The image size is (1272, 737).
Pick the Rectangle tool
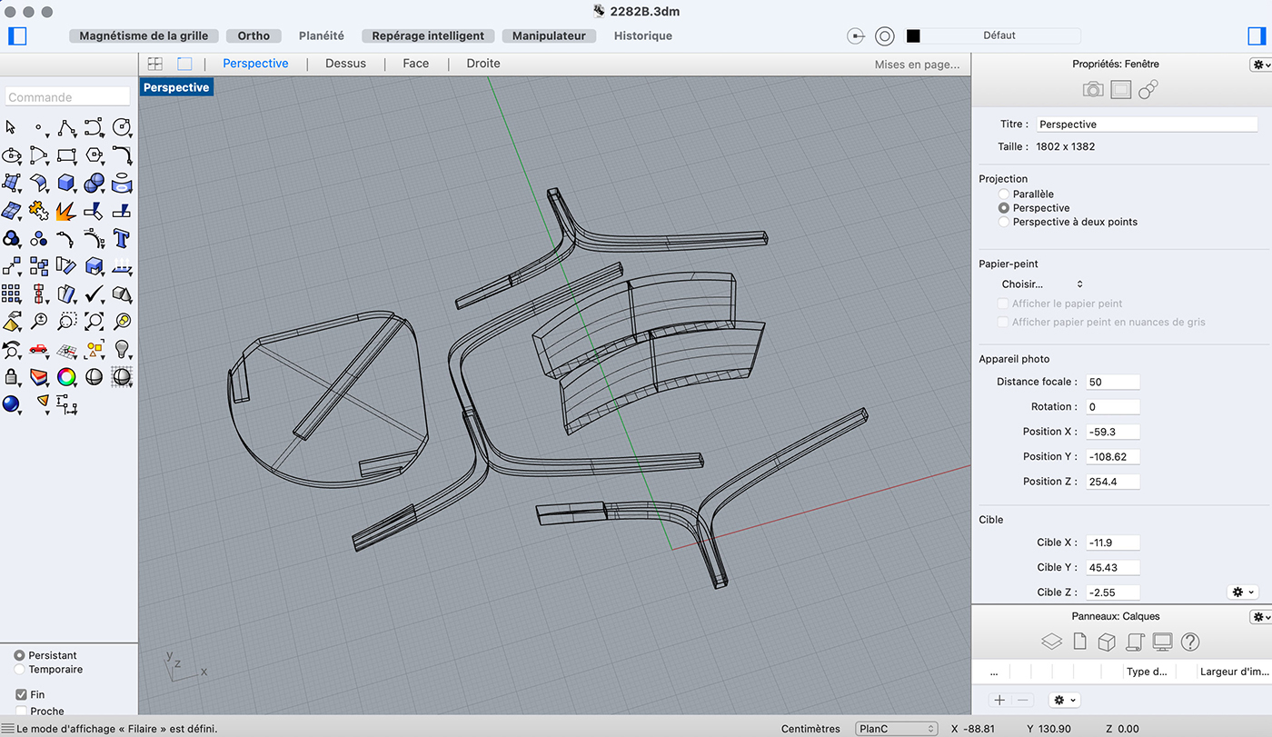click(x=66, y=155)
